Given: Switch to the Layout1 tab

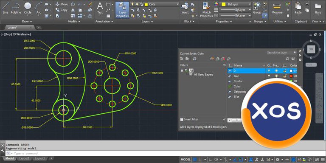Looking at the screenshot, I should (24, 158).
